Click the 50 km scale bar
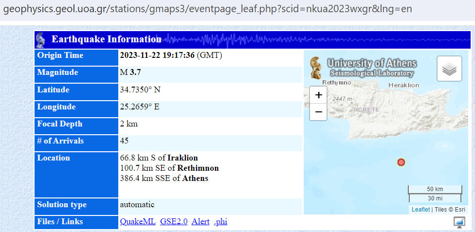Screen dimensions: 475x232 tap(435, 189)
